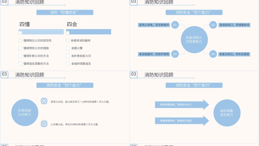Click the bullseye arrow icon beside 火灾确认后 text
Image resolution: width=259 pixels, height=146 pixels.
pyautogui.click(x=44, y=124)
